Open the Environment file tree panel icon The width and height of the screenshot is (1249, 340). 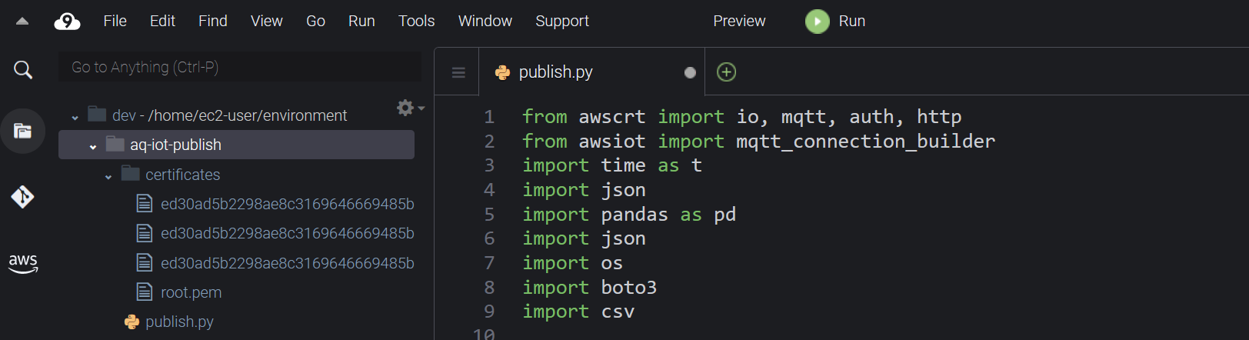23,131
